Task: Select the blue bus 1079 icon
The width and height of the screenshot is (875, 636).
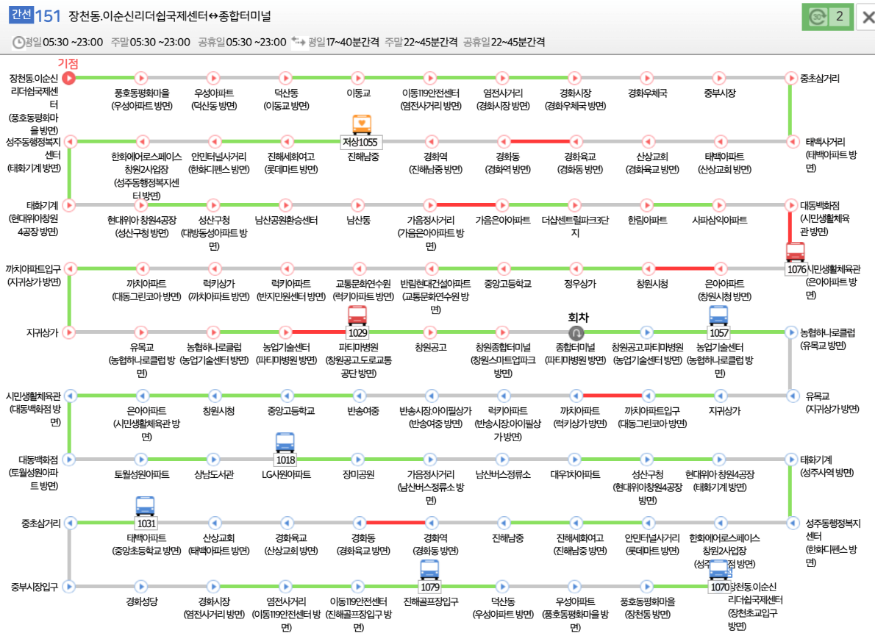Action: (x=429, y=570)
